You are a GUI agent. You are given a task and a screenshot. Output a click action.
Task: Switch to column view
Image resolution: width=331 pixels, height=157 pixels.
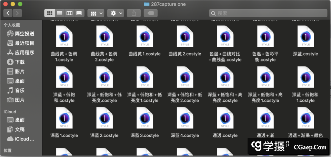69,13
